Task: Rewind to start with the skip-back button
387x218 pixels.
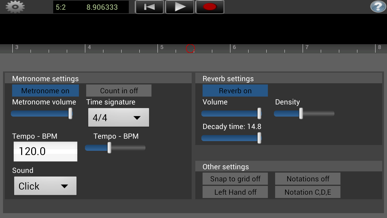Action: click(x=149, y=7)
